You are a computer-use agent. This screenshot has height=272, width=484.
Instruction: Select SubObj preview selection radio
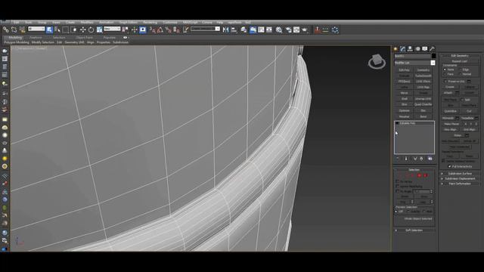click(408, 212)
